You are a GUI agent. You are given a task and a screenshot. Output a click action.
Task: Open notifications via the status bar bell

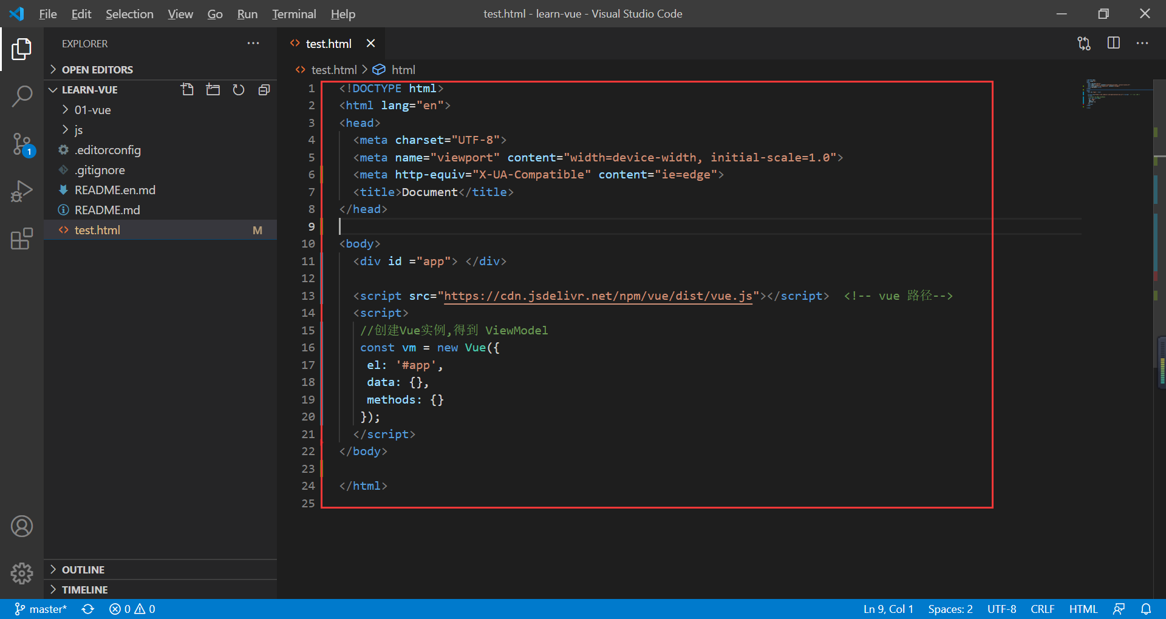[x=1146, y=609]
